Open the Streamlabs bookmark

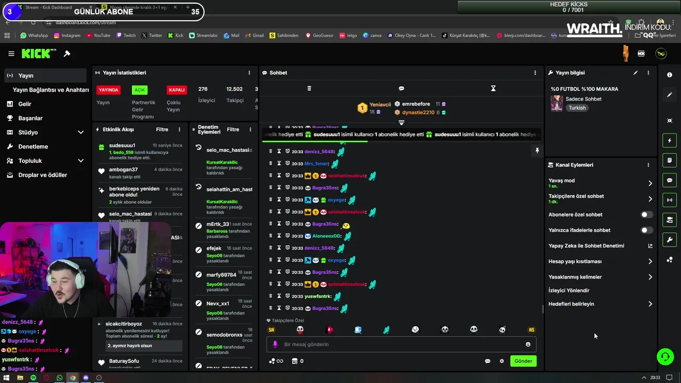(x=203, y=36)
